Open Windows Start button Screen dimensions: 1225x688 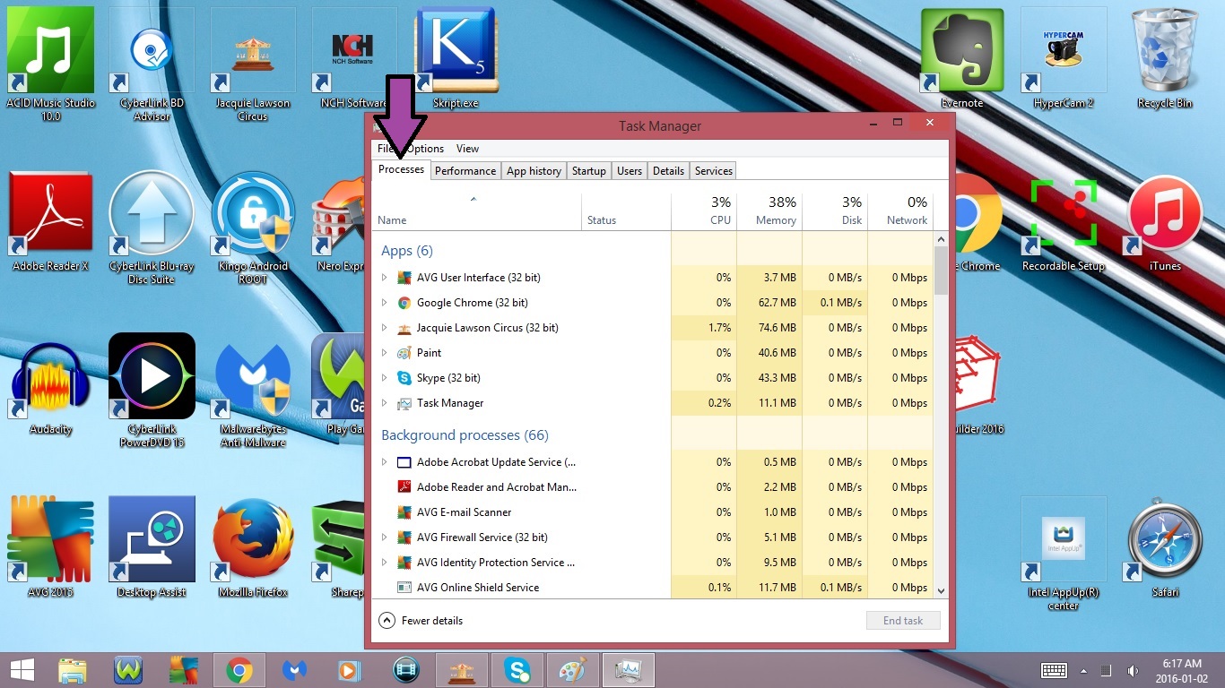point(22,670)
